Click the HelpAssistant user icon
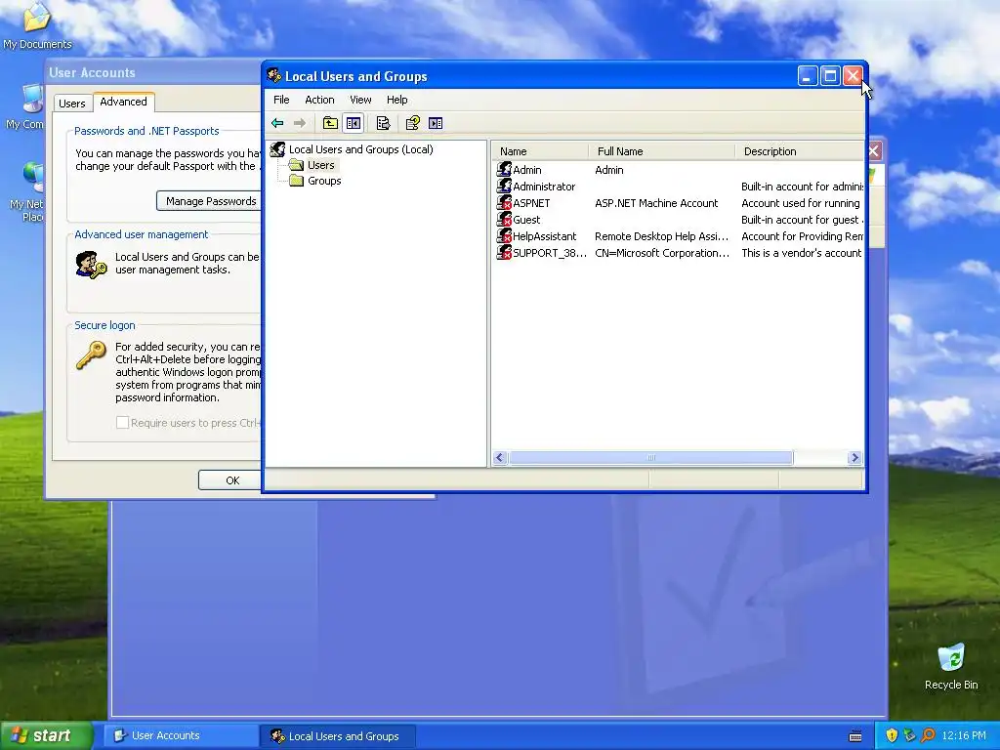This screenshot has width=1000, height=750. [x=505, y=236]
